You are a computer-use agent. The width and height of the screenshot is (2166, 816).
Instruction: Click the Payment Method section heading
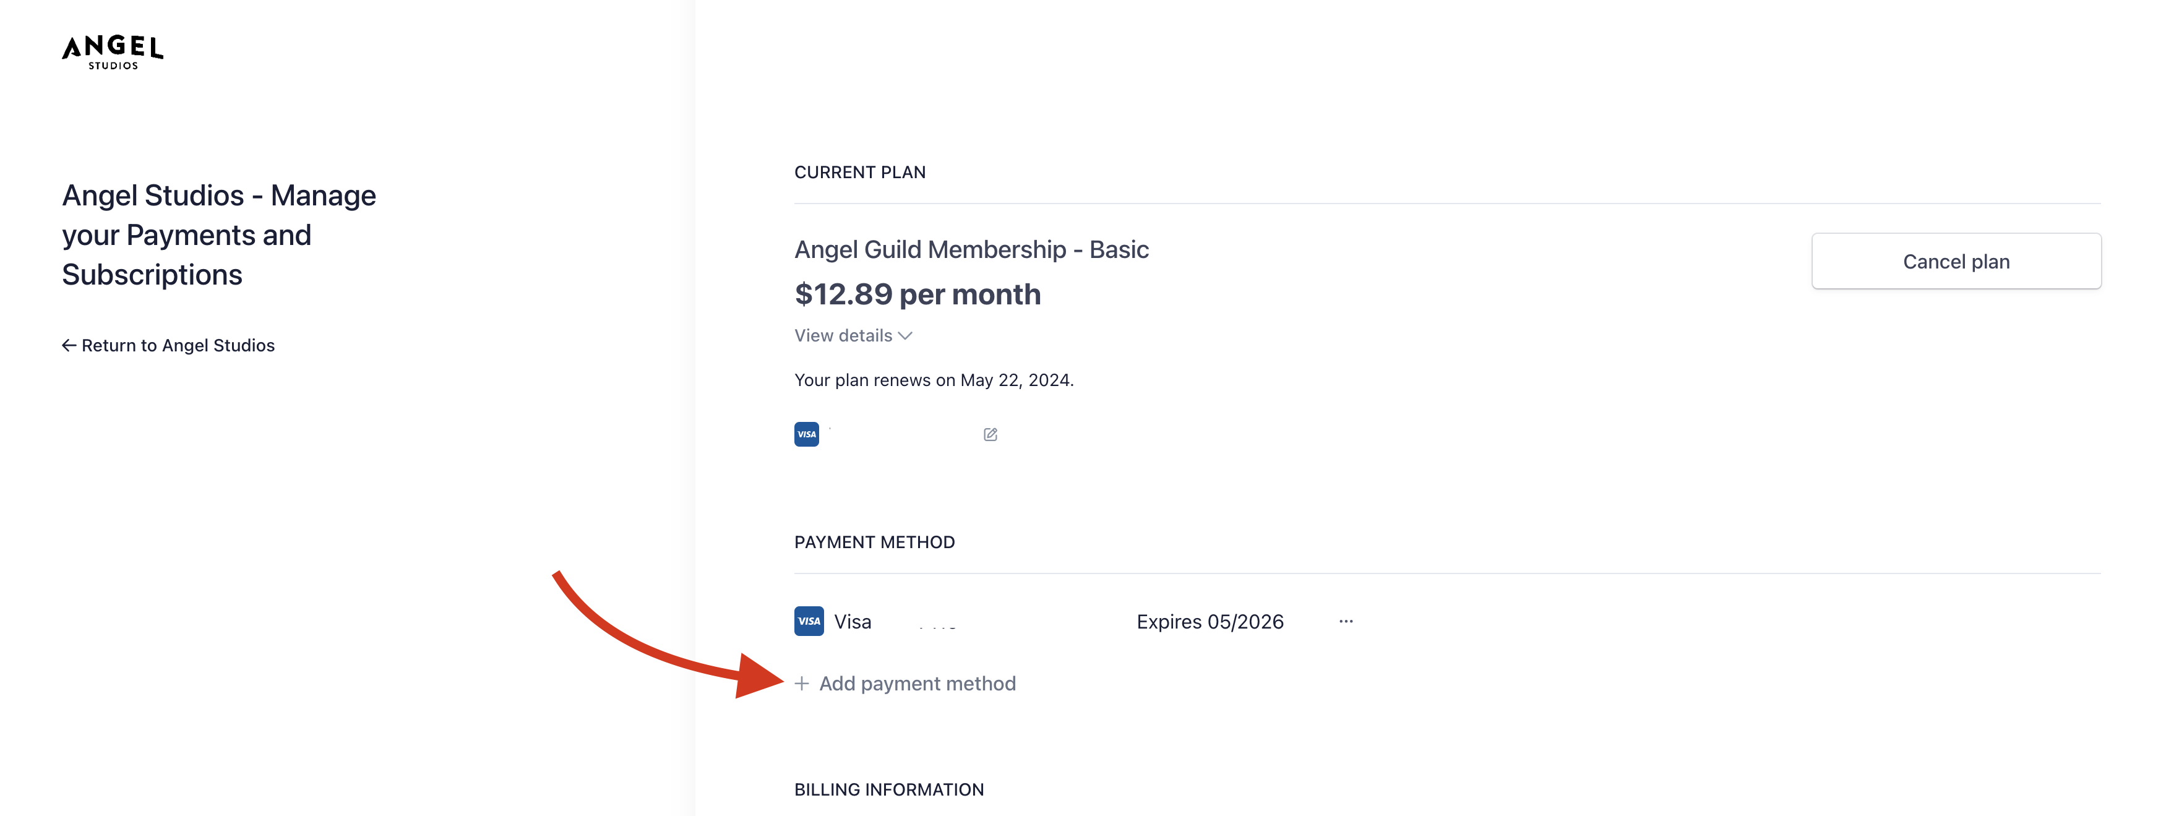874,542
